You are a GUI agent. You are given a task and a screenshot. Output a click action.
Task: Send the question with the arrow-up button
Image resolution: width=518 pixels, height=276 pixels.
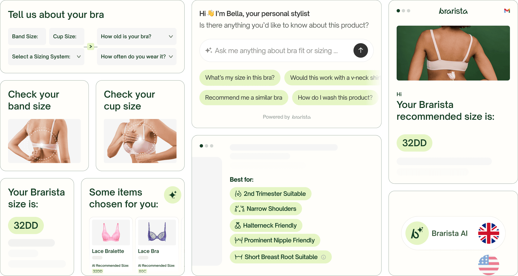point(361,50)
